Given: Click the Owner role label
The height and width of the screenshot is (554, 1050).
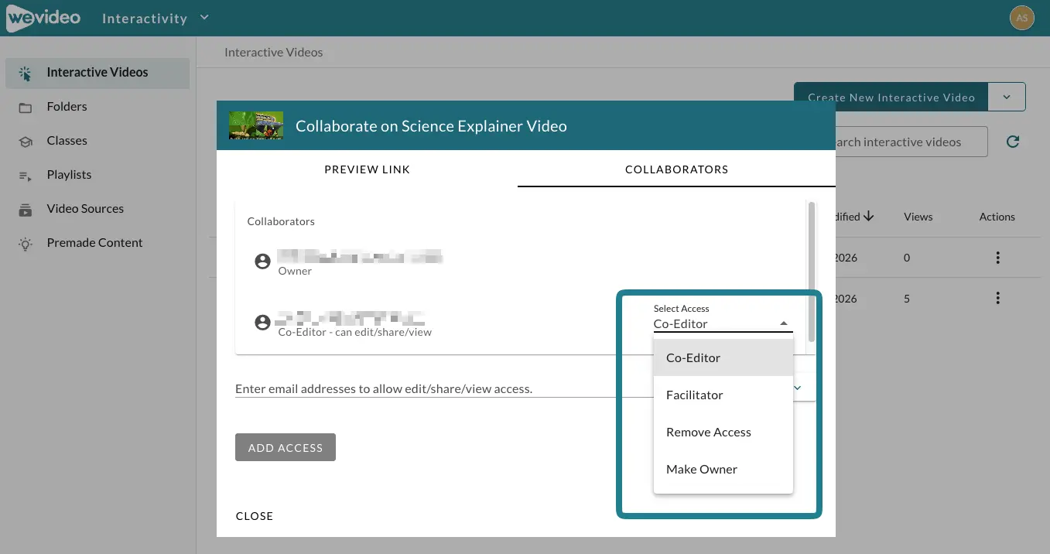Looking at the screenshot, I should click(295, 272).
